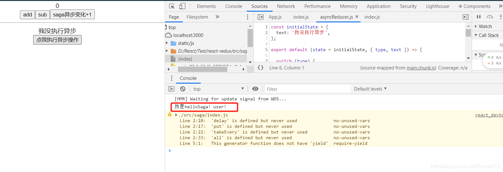The height and width of the screenshot is (172, 503).
Task: Open more DevTools tabs chevron
Action: 500,6
